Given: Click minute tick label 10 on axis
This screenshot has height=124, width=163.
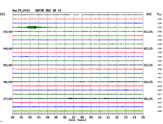Looking at the screenshot, I should (100, 117).
